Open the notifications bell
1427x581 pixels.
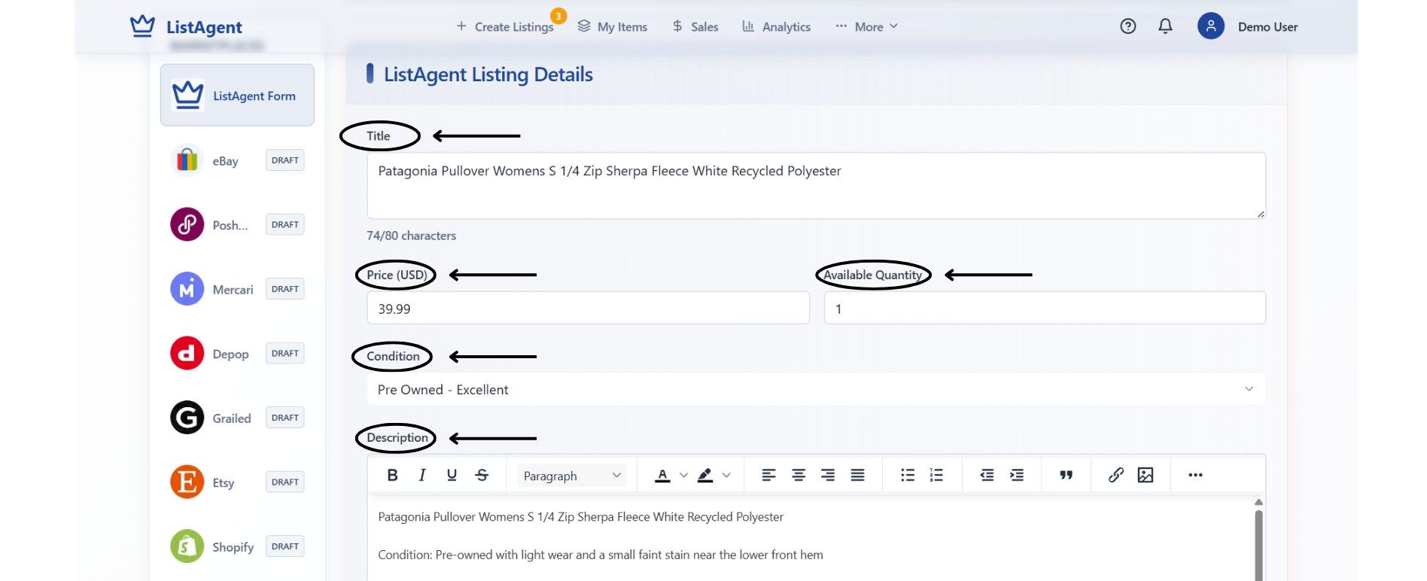pos(1165,26)
